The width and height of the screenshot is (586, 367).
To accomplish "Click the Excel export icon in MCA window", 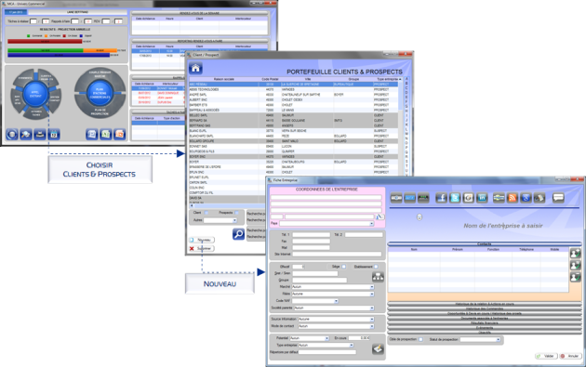I will click(106, 135).
